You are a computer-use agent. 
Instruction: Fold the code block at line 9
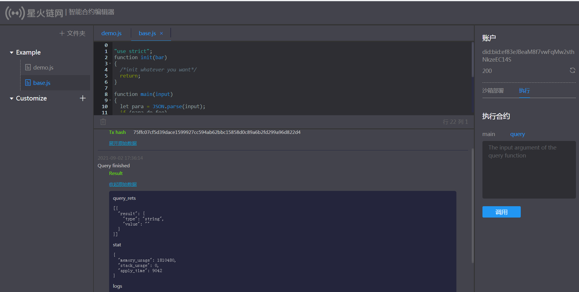click(110, 100)
